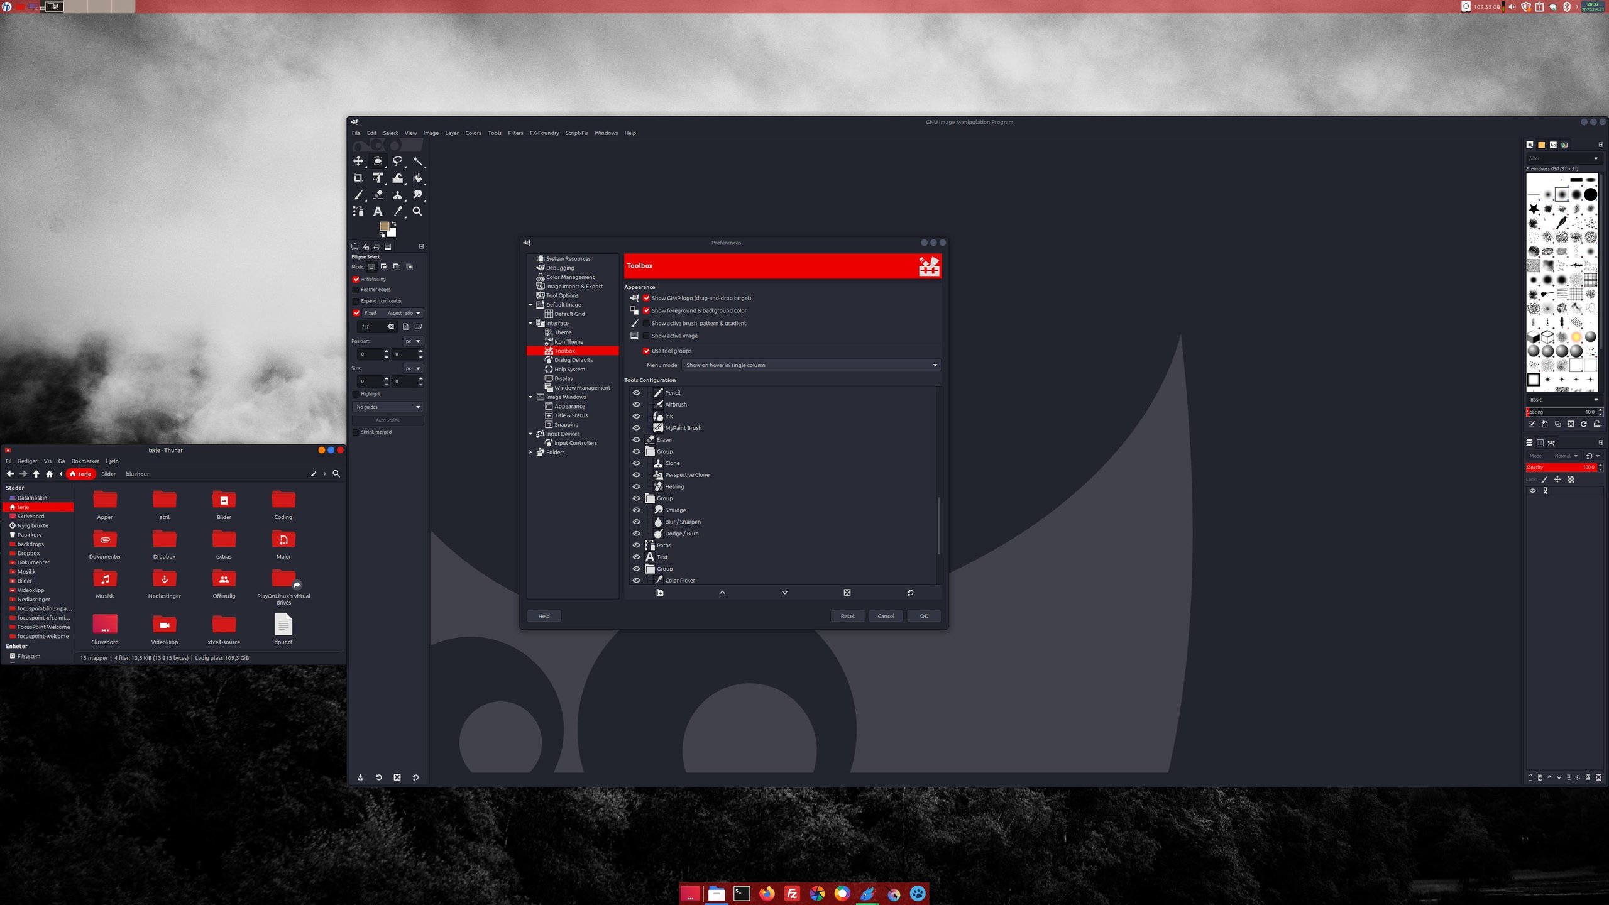The image size is (1609, 905).
Task: Click the Reset button in Preferences
Action: click(x=847, y=616)
